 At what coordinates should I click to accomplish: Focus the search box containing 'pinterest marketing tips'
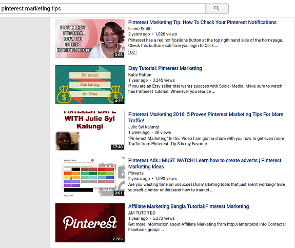click(103, 9)
